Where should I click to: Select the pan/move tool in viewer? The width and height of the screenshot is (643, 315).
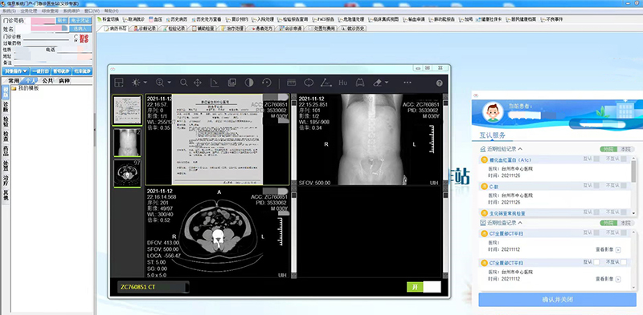[197, 83]
